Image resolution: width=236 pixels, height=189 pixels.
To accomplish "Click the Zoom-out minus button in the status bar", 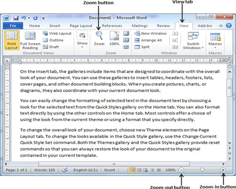I will (181, 170).
